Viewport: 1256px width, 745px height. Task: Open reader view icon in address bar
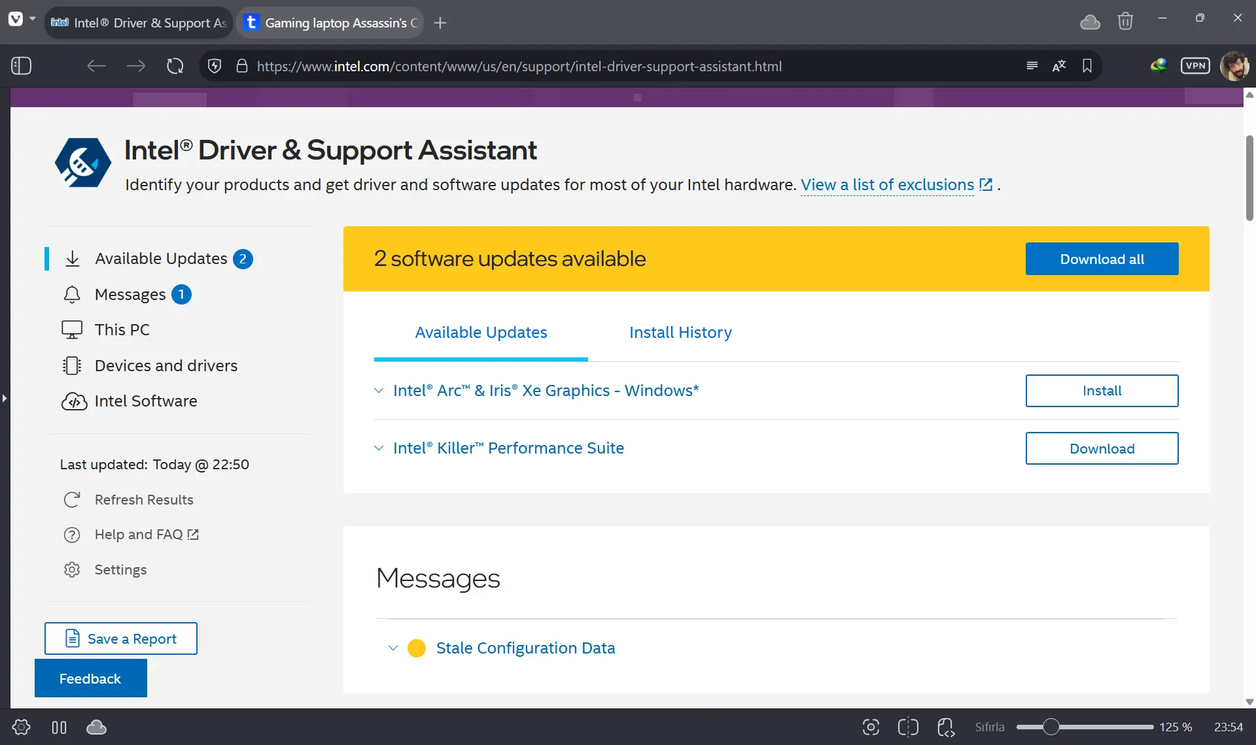(x=1032, y=66)
